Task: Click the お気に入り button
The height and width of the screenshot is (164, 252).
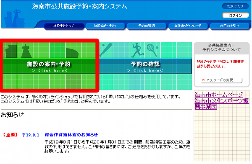Action: click(x=235, y=6)
